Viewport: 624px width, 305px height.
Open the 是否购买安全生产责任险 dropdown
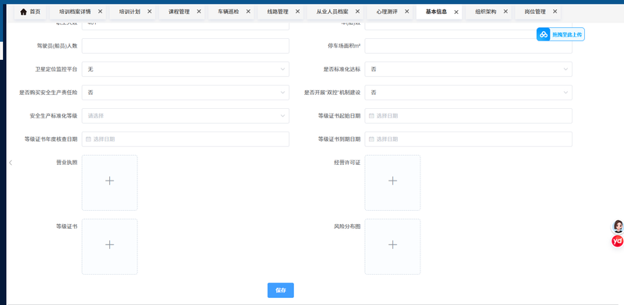pyautogui.click(x=186, y=93)
